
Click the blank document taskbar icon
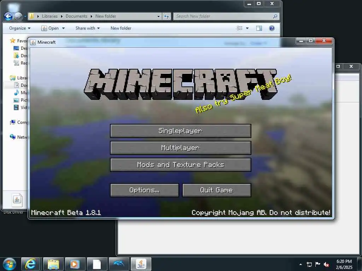click(x=97, y=264)
